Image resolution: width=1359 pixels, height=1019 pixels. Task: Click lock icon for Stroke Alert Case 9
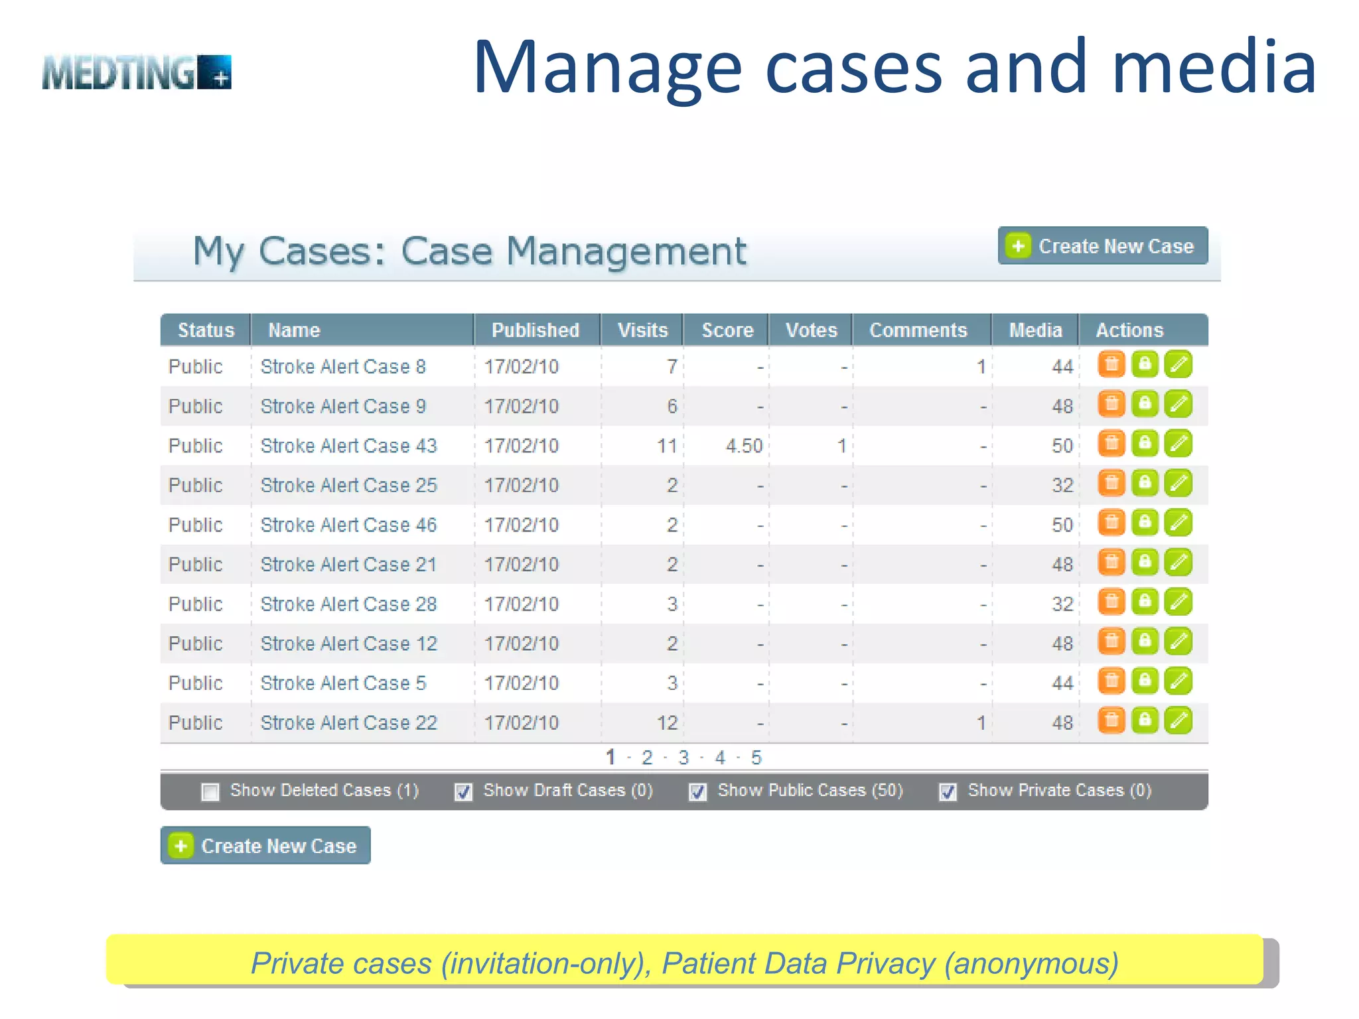point(1145,404)
